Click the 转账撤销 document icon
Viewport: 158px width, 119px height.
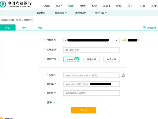144,28
